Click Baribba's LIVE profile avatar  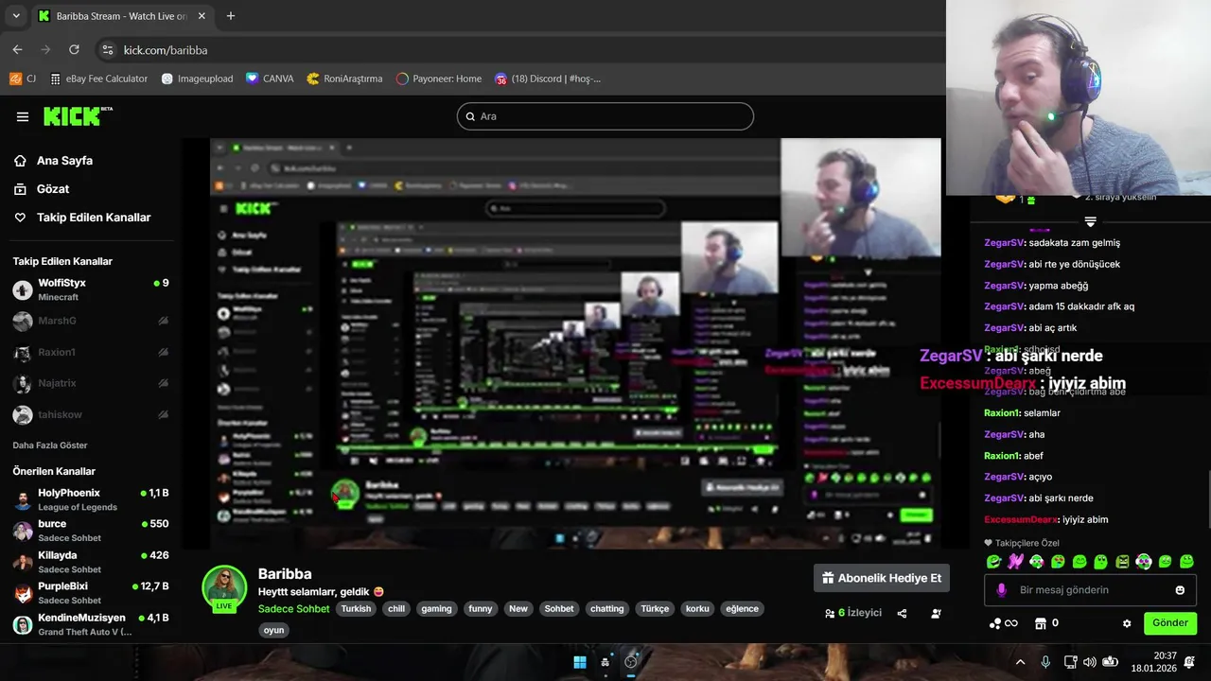[x=224, y=588]
